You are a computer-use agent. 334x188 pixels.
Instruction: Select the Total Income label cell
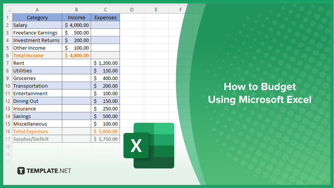coord(37,55)
